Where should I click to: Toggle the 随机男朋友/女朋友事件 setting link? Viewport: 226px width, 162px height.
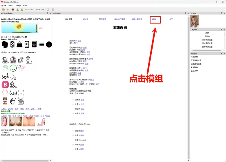[x=91, y=59]
